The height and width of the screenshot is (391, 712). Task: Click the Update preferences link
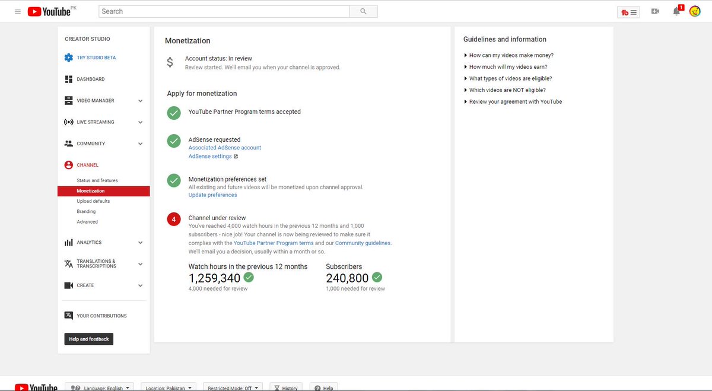(x=212, y=195)
